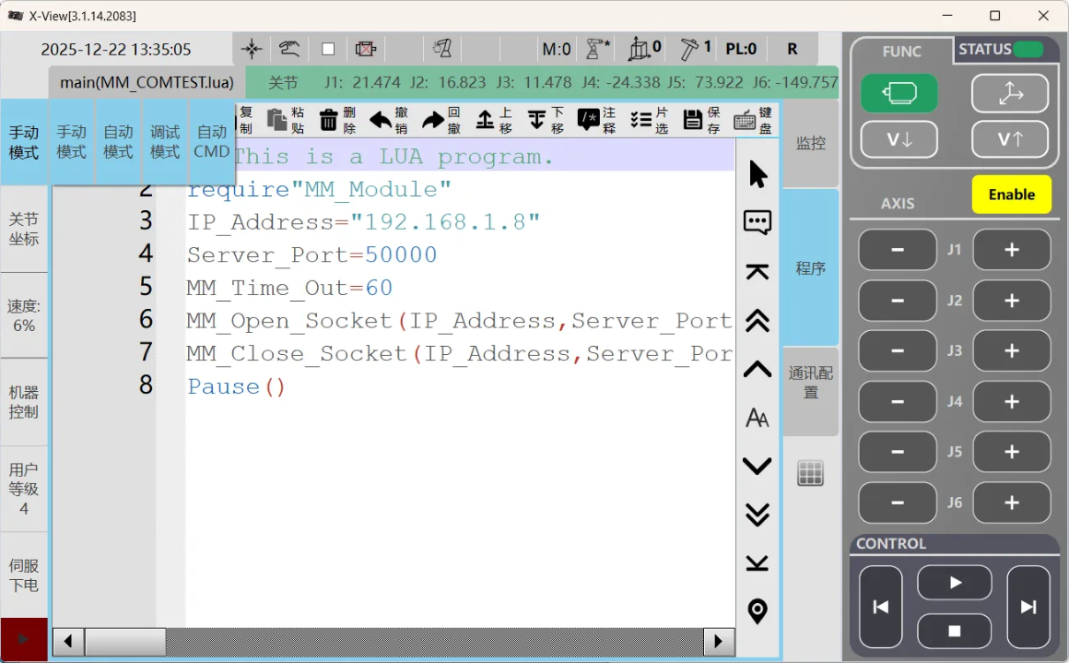Select 自动模式 auto mode option
Image resolution: width=1069 pixels, height=663 pixels.
tap(118, 142)
